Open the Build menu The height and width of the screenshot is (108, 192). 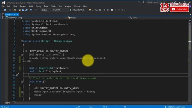point(31,6)
